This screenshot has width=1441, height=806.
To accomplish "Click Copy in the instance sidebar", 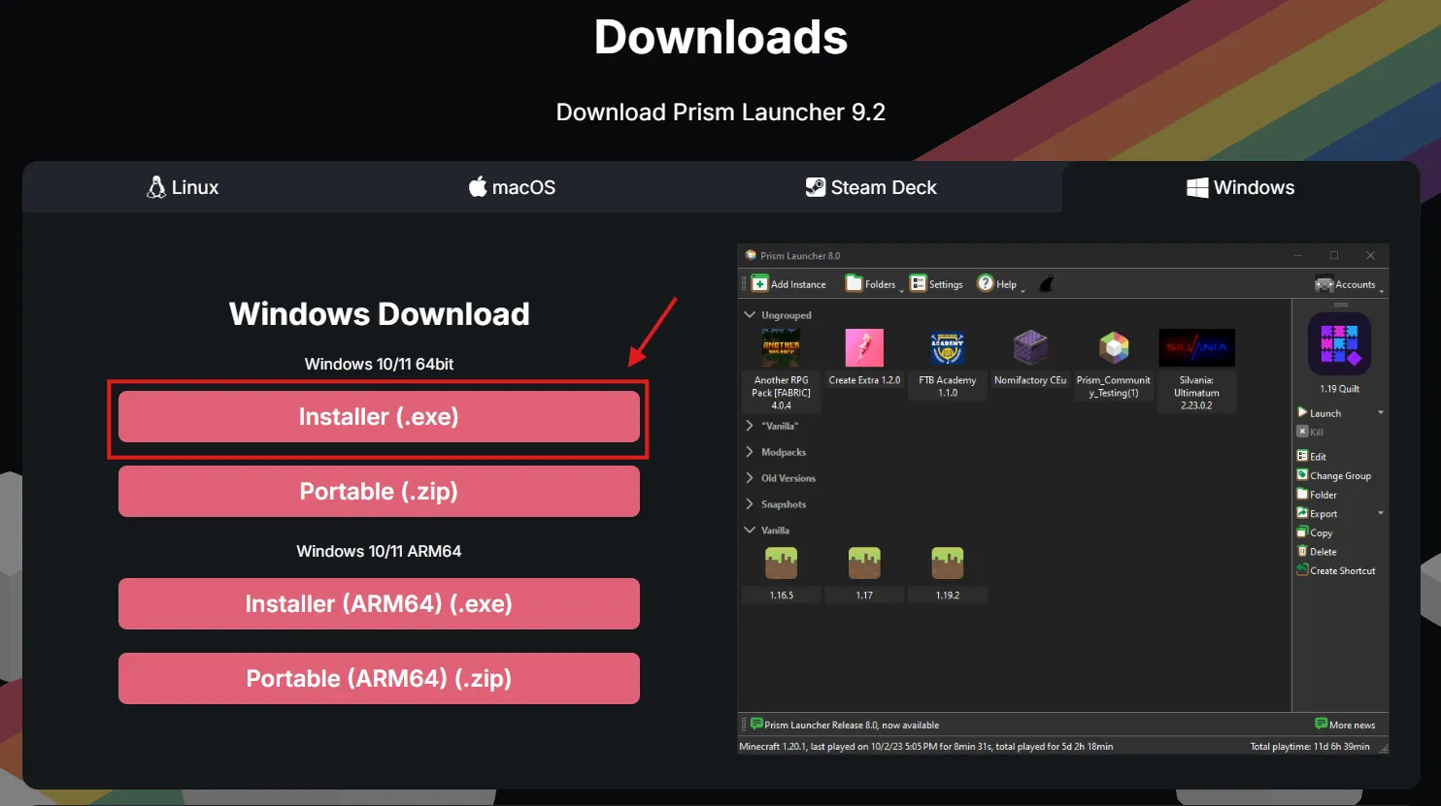I will click(1315, 532).
